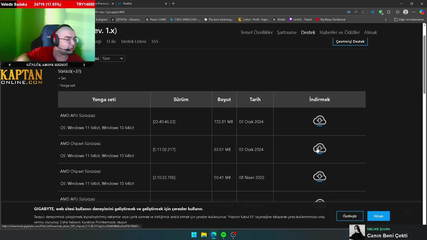
Task: Click the İndirmek column header
Action: click(320, 99)
